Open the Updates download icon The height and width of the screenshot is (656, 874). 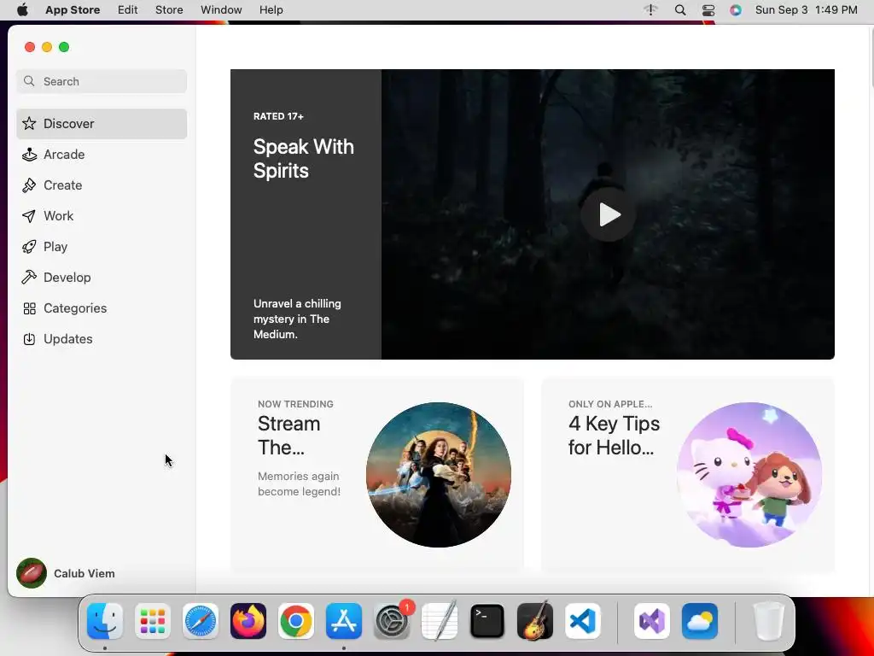coord(29,339)
